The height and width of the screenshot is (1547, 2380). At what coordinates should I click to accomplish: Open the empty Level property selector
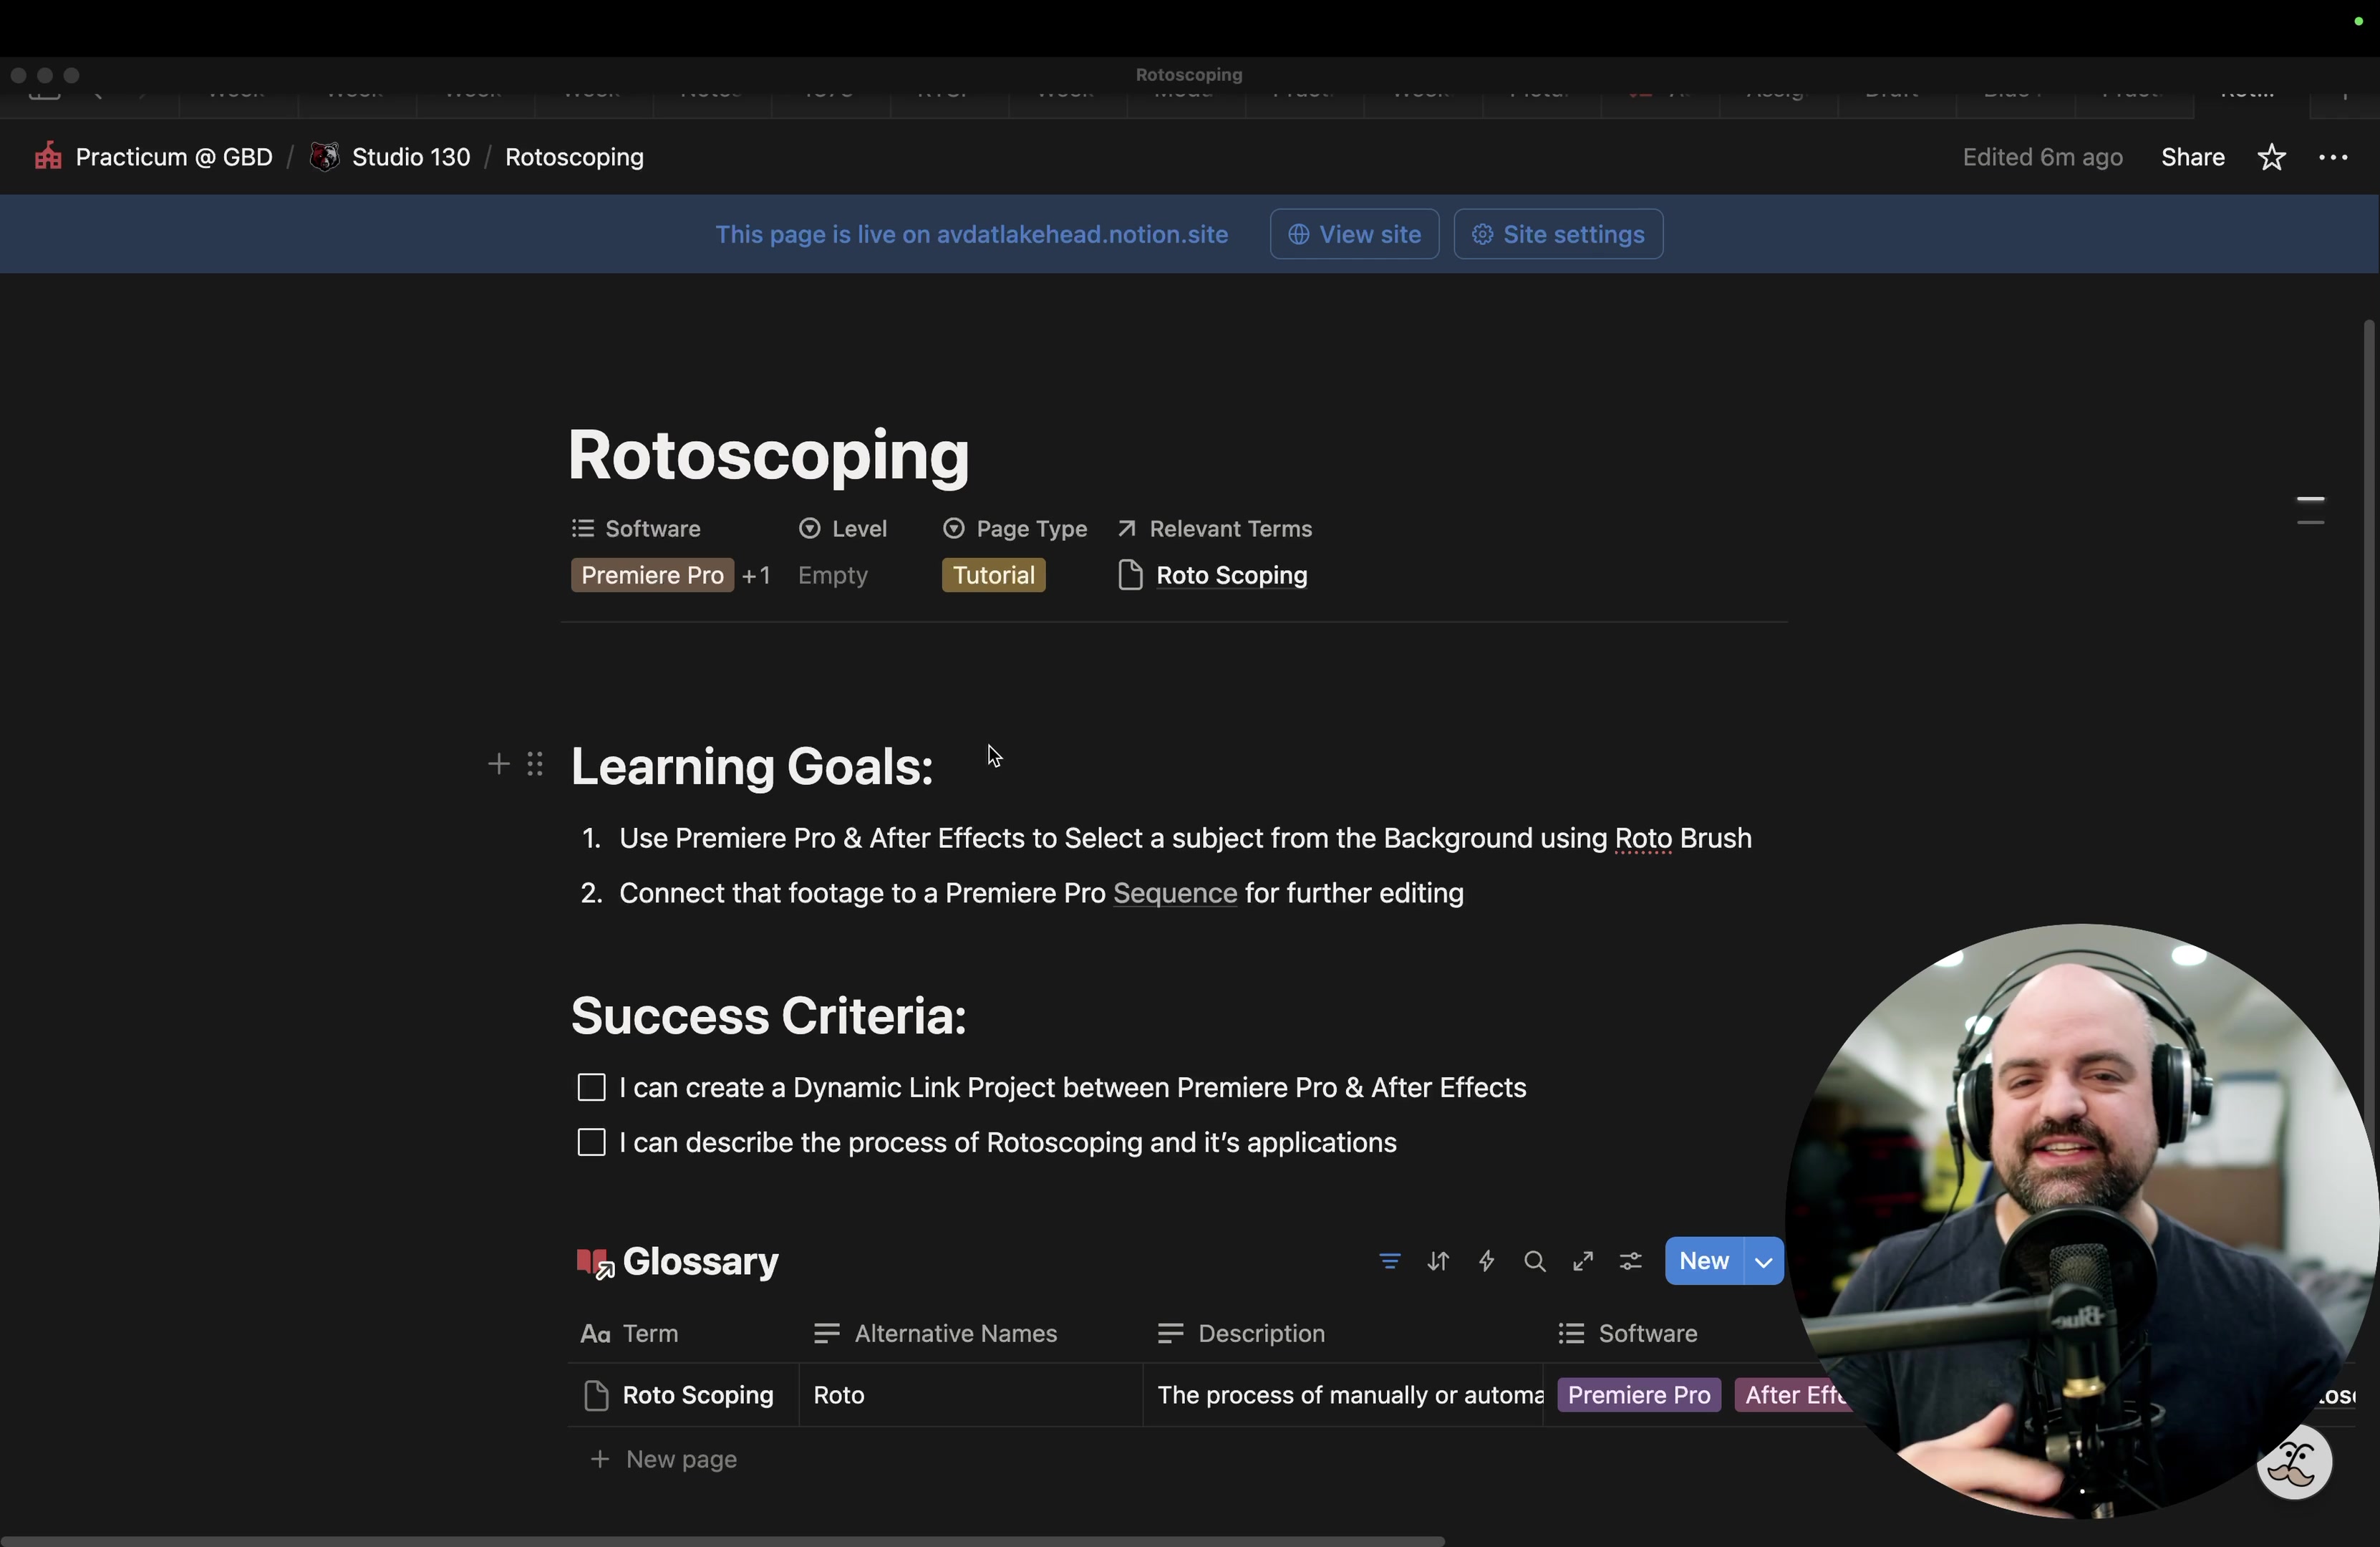click(832, 575)
